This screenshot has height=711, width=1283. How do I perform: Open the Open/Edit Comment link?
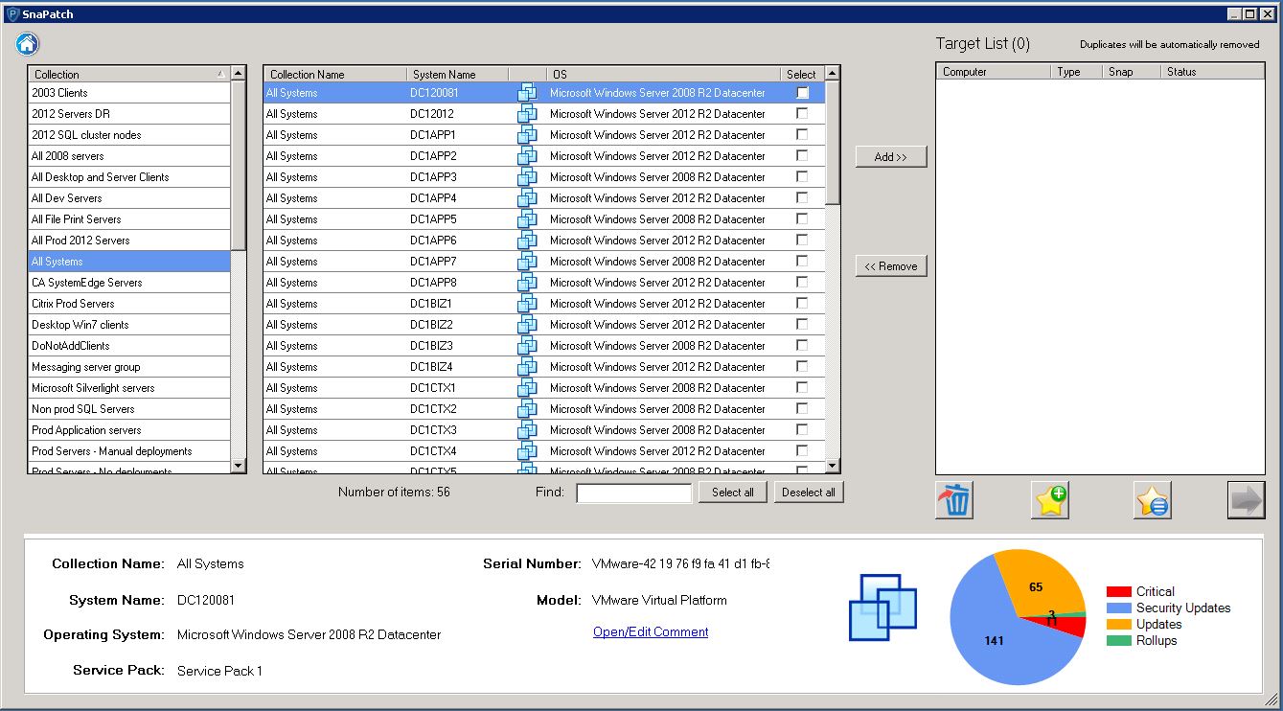coord(651,631)
